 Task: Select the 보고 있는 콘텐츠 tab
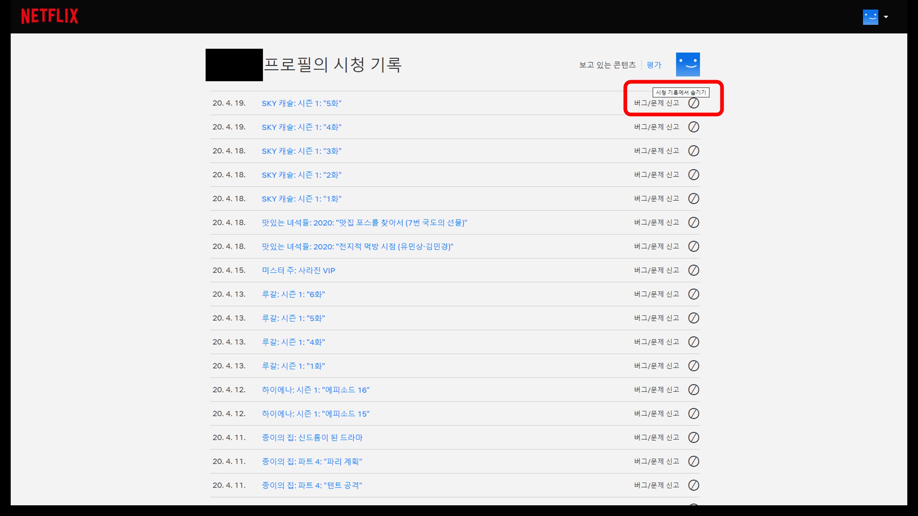point(607,65)
